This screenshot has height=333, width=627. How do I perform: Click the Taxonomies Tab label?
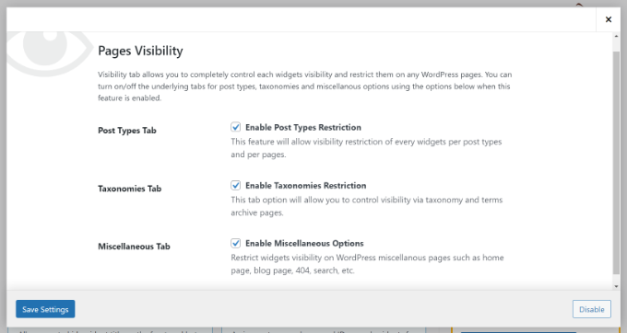click(x=130, y=189)
